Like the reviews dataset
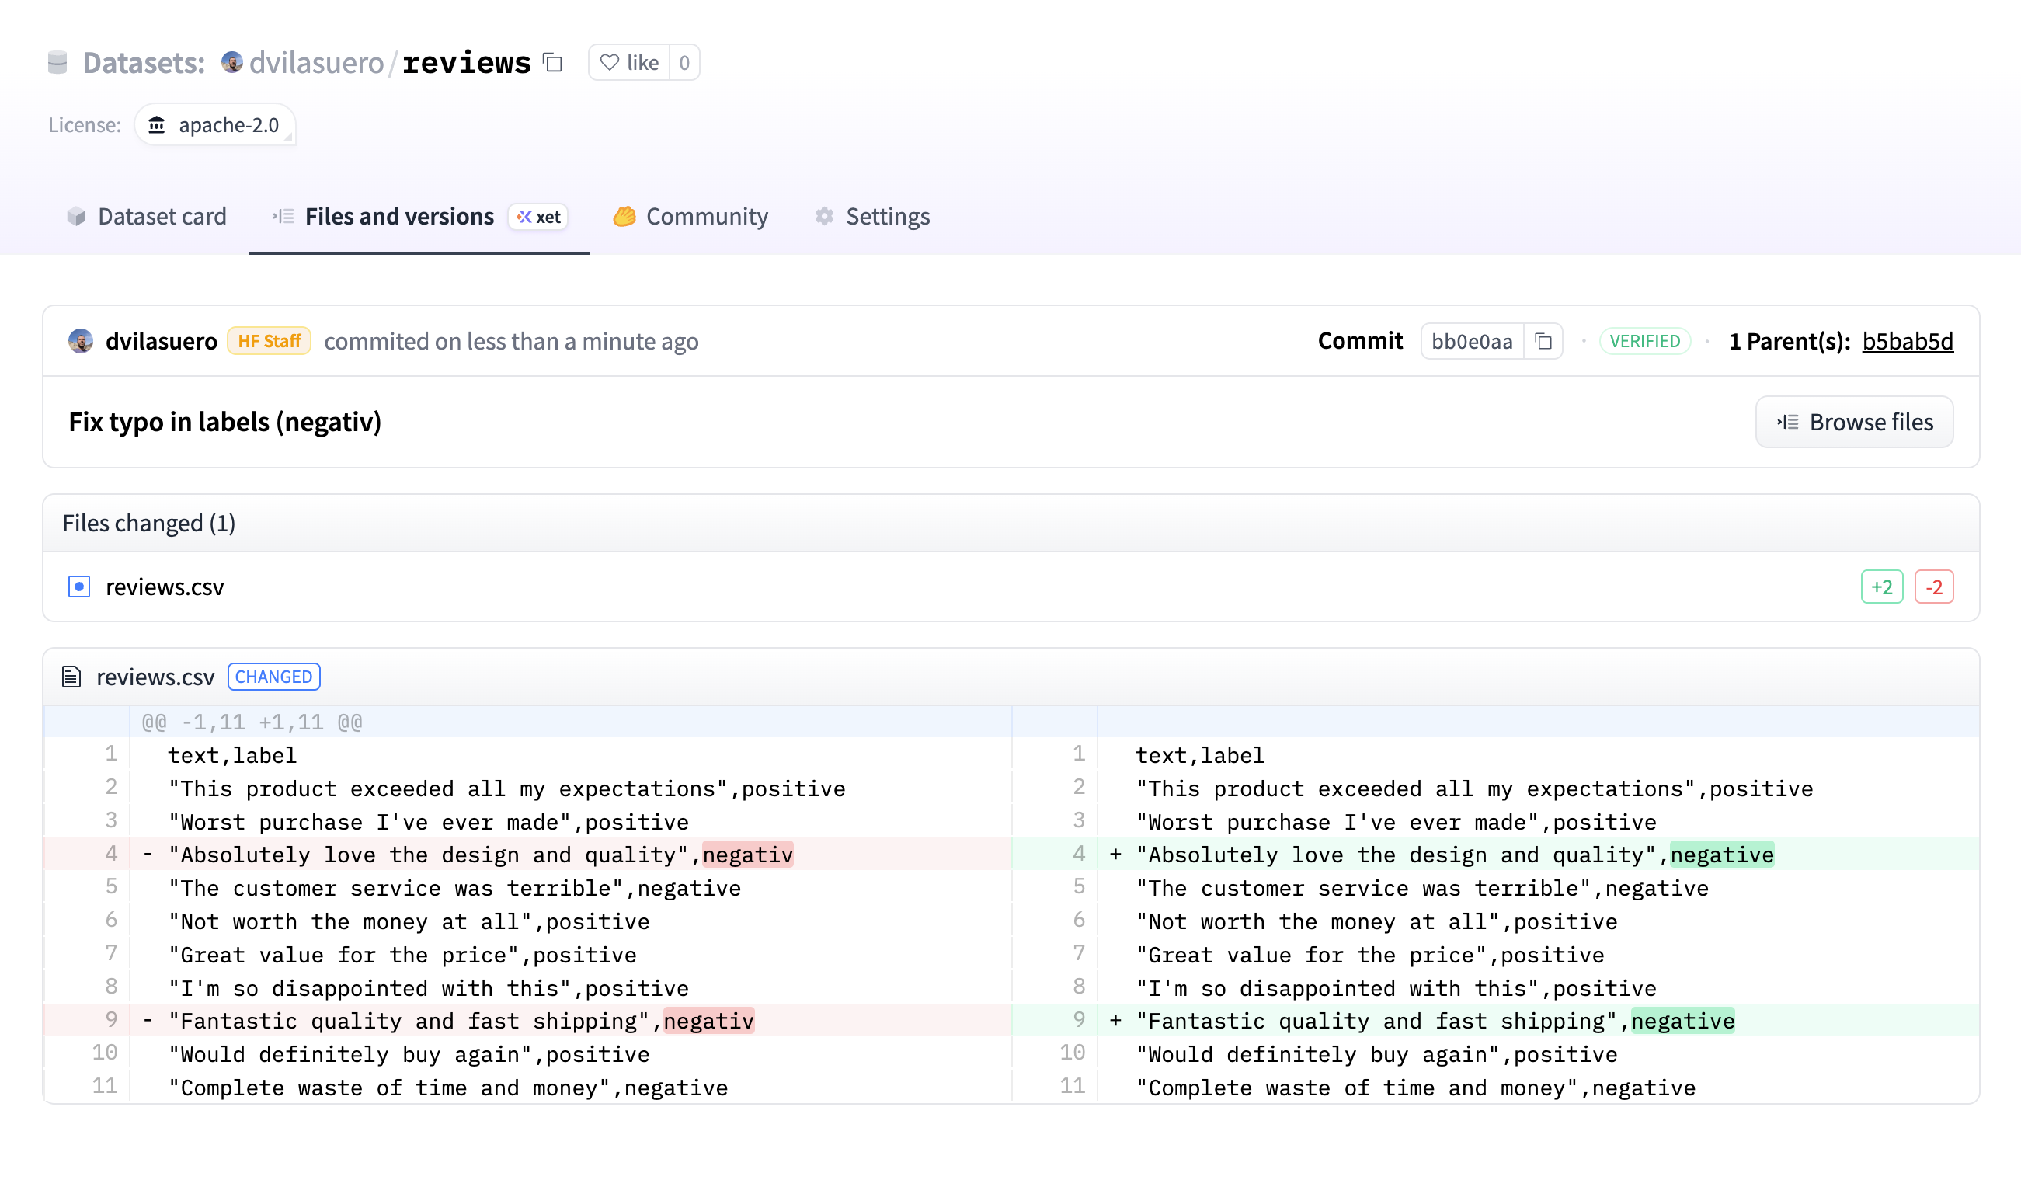This screenshot has width=2021, height=1187. (x=631, y=61)
